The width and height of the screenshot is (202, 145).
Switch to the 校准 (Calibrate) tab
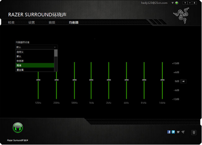click(x=11, y=23)
